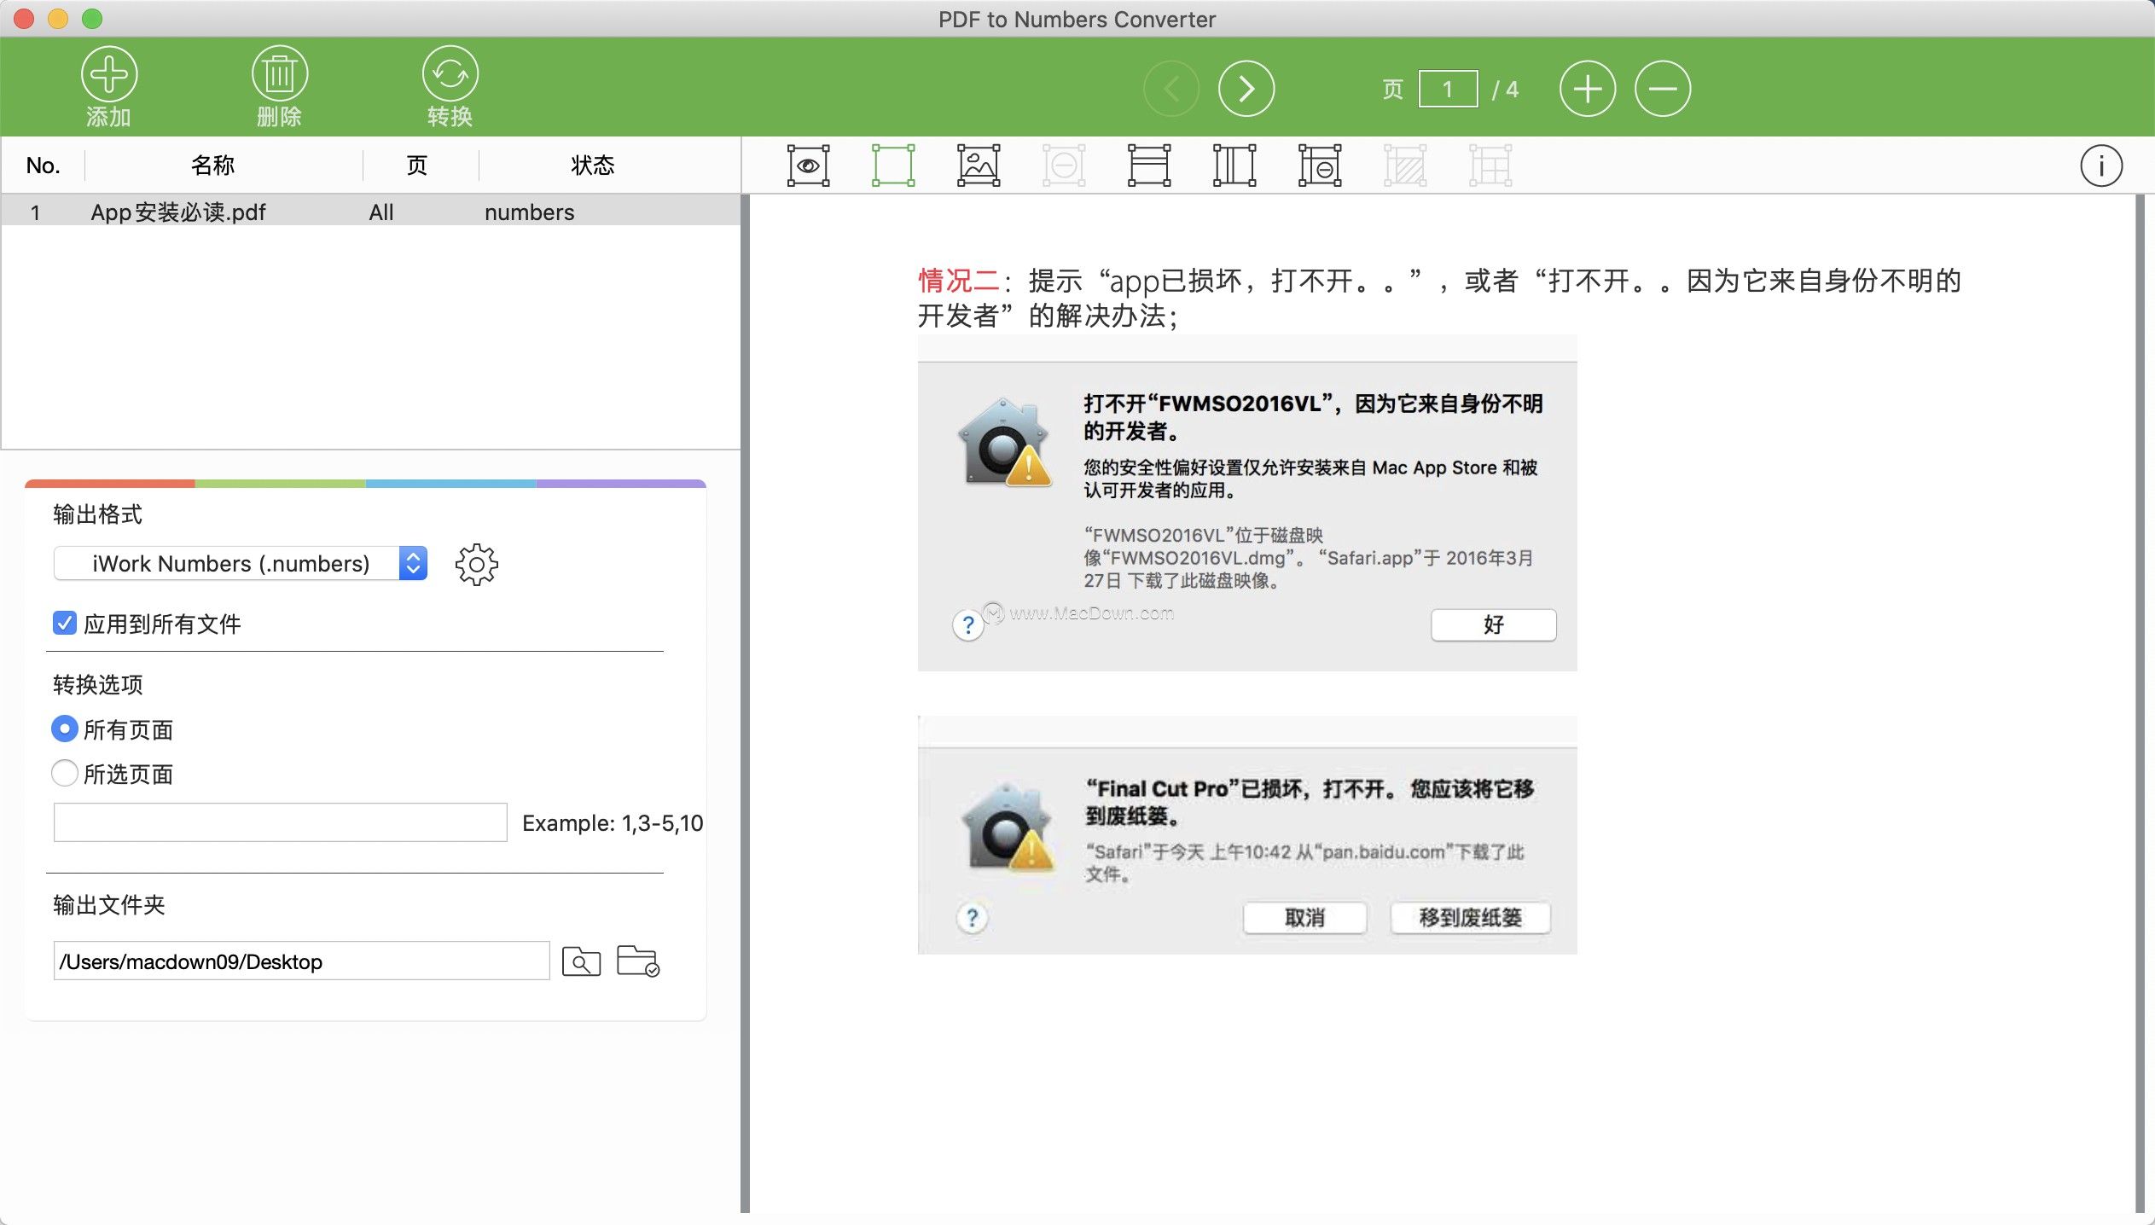Image resolution: width=2155 pixels, height=1225 pixels.
Task: Select the 所选页面 radio button
Action: (x=64, y=773)
